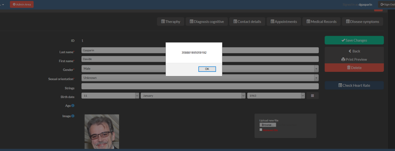
Task: Click the Save Changes checkmark icon
Action: point(343,40)
